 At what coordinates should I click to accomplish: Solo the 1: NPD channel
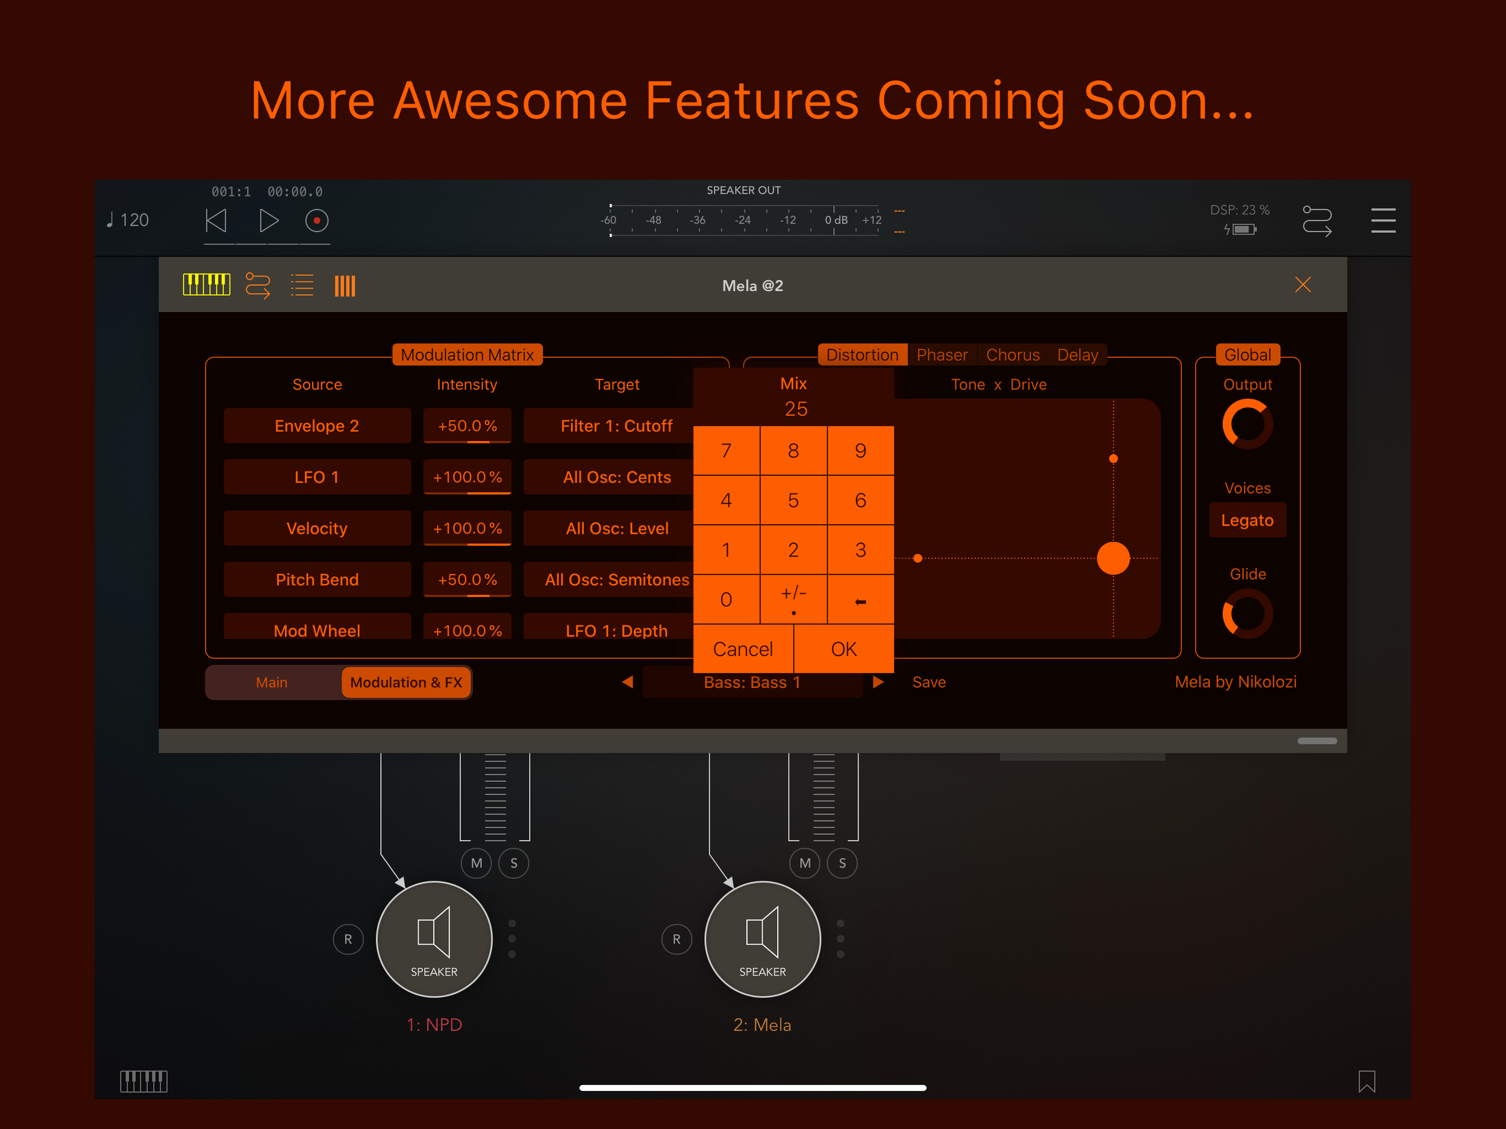(x=514, y=863)
